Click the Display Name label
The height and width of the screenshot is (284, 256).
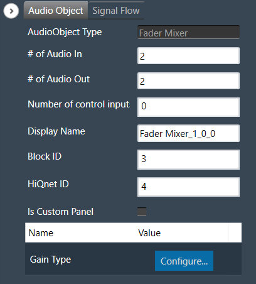(56, 131)
